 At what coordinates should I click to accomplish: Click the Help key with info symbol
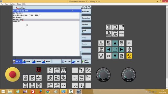101,56
